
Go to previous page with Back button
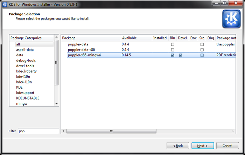pyautogui.click(x=178, y=146)
